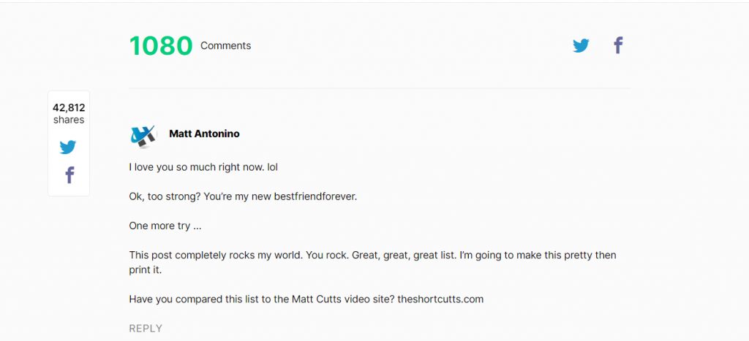Select the Comments label next to 1080
Image resolution: width=749 pixels, height=341 pixels.
pyautogui.click(x=225, y=46)
